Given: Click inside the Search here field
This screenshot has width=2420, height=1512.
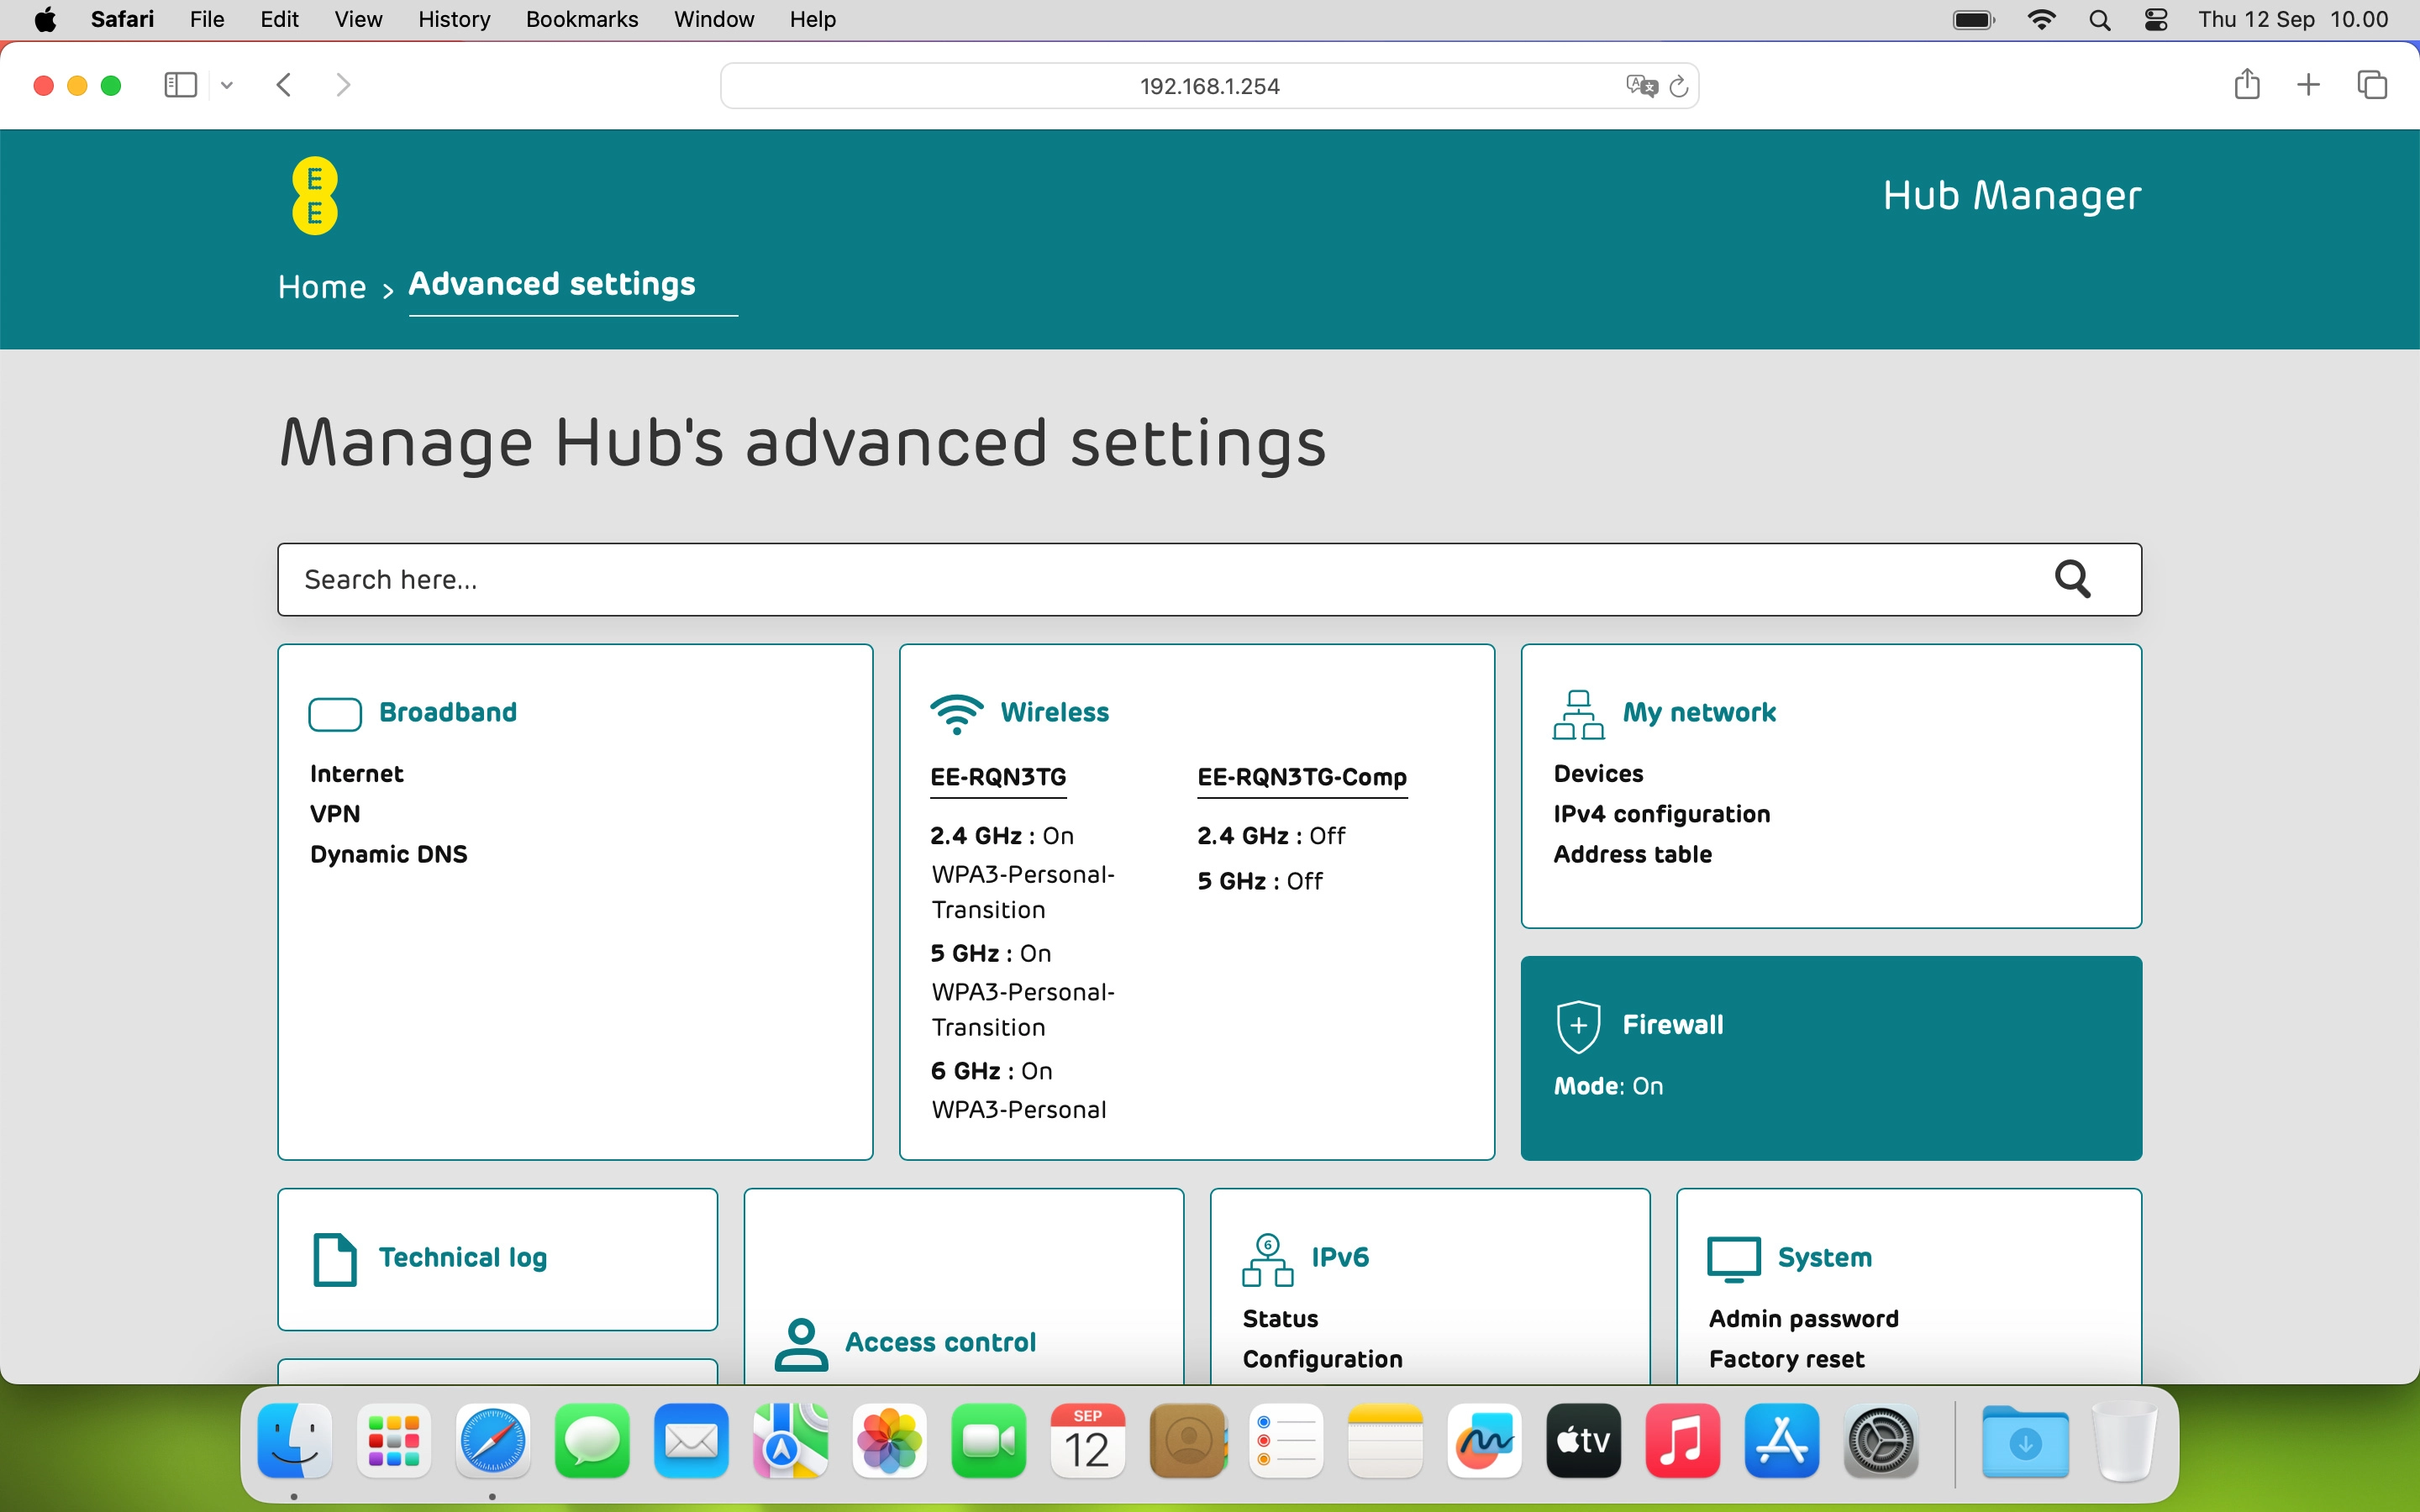Looking at the screenshot, I should [700, 579].
